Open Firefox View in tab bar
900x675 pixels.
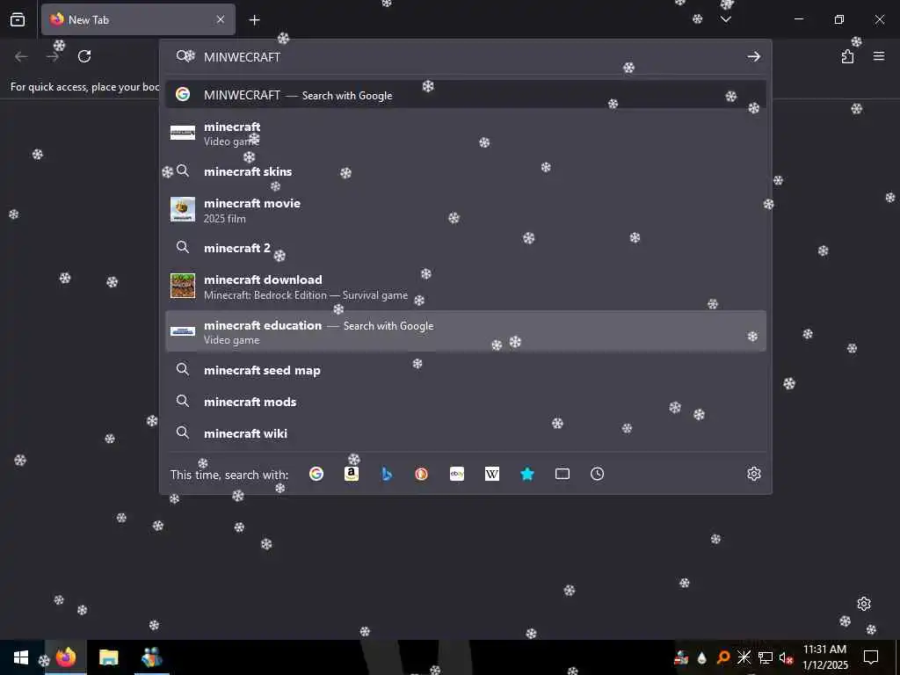click(18, 19)
